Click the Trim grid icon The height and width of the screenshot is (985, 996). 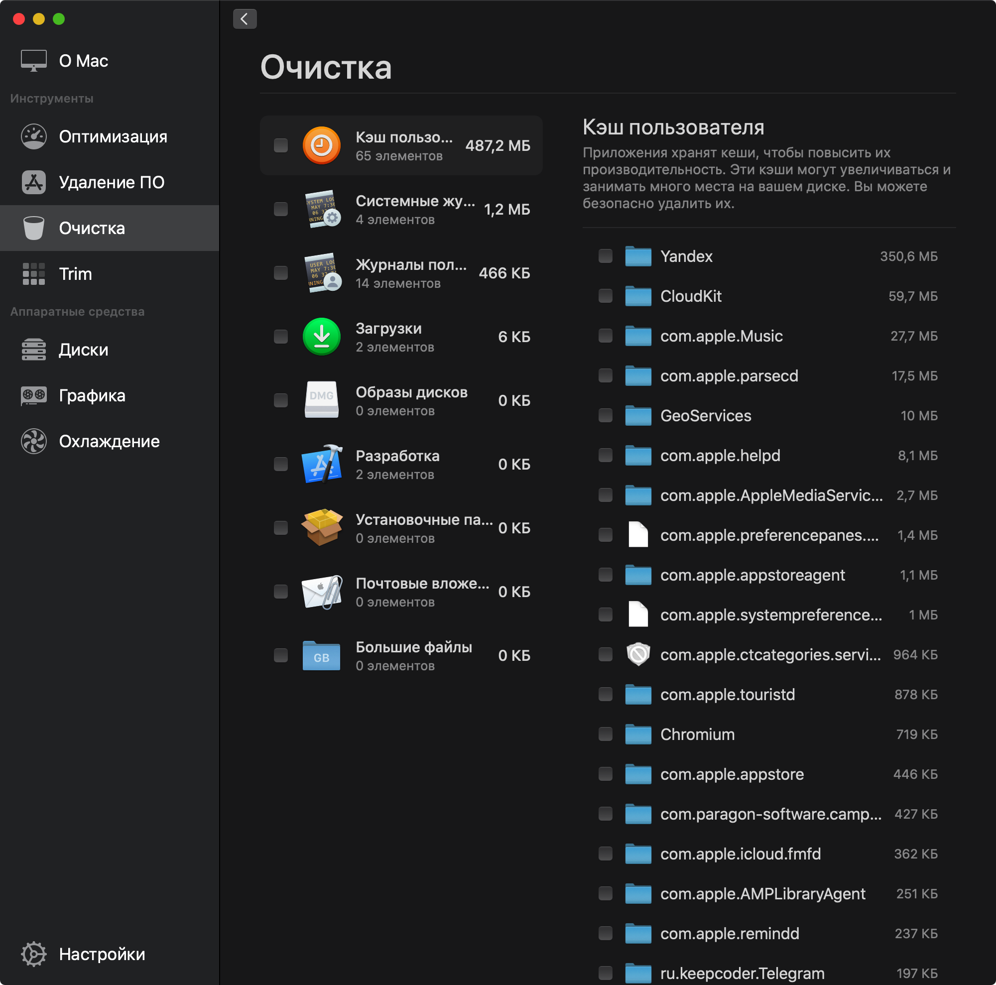33,274
